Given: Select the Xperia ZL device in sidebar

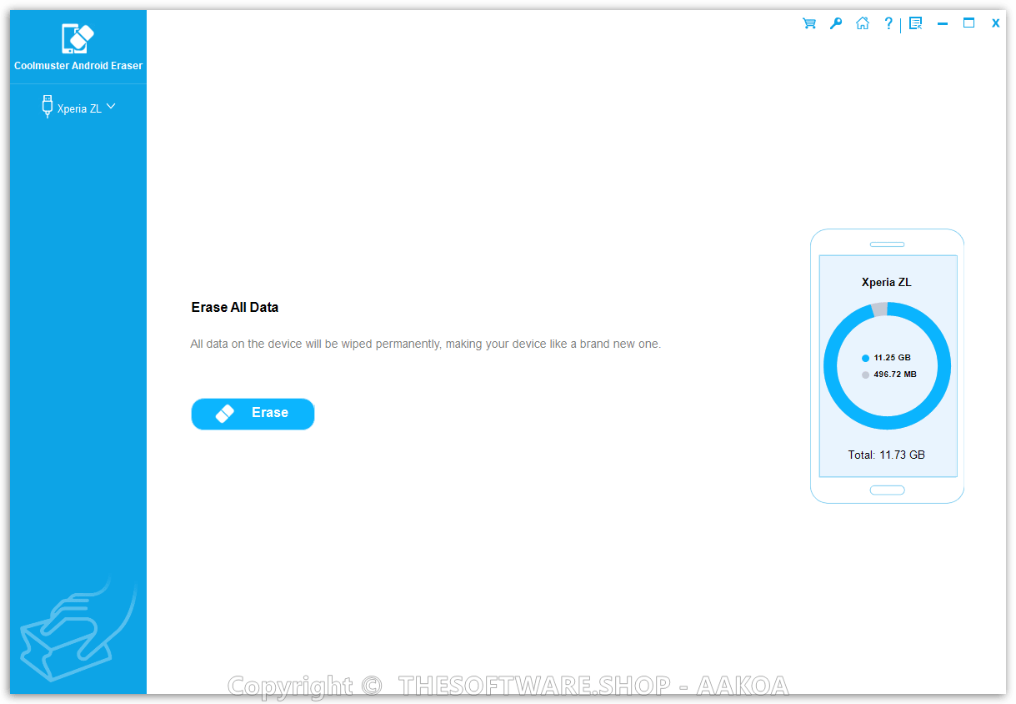Looking at the screenshot, I should [78, 108].
